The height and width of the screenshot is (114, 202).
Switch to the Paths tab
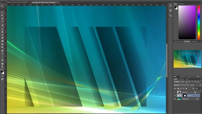(x=187, y=79)
